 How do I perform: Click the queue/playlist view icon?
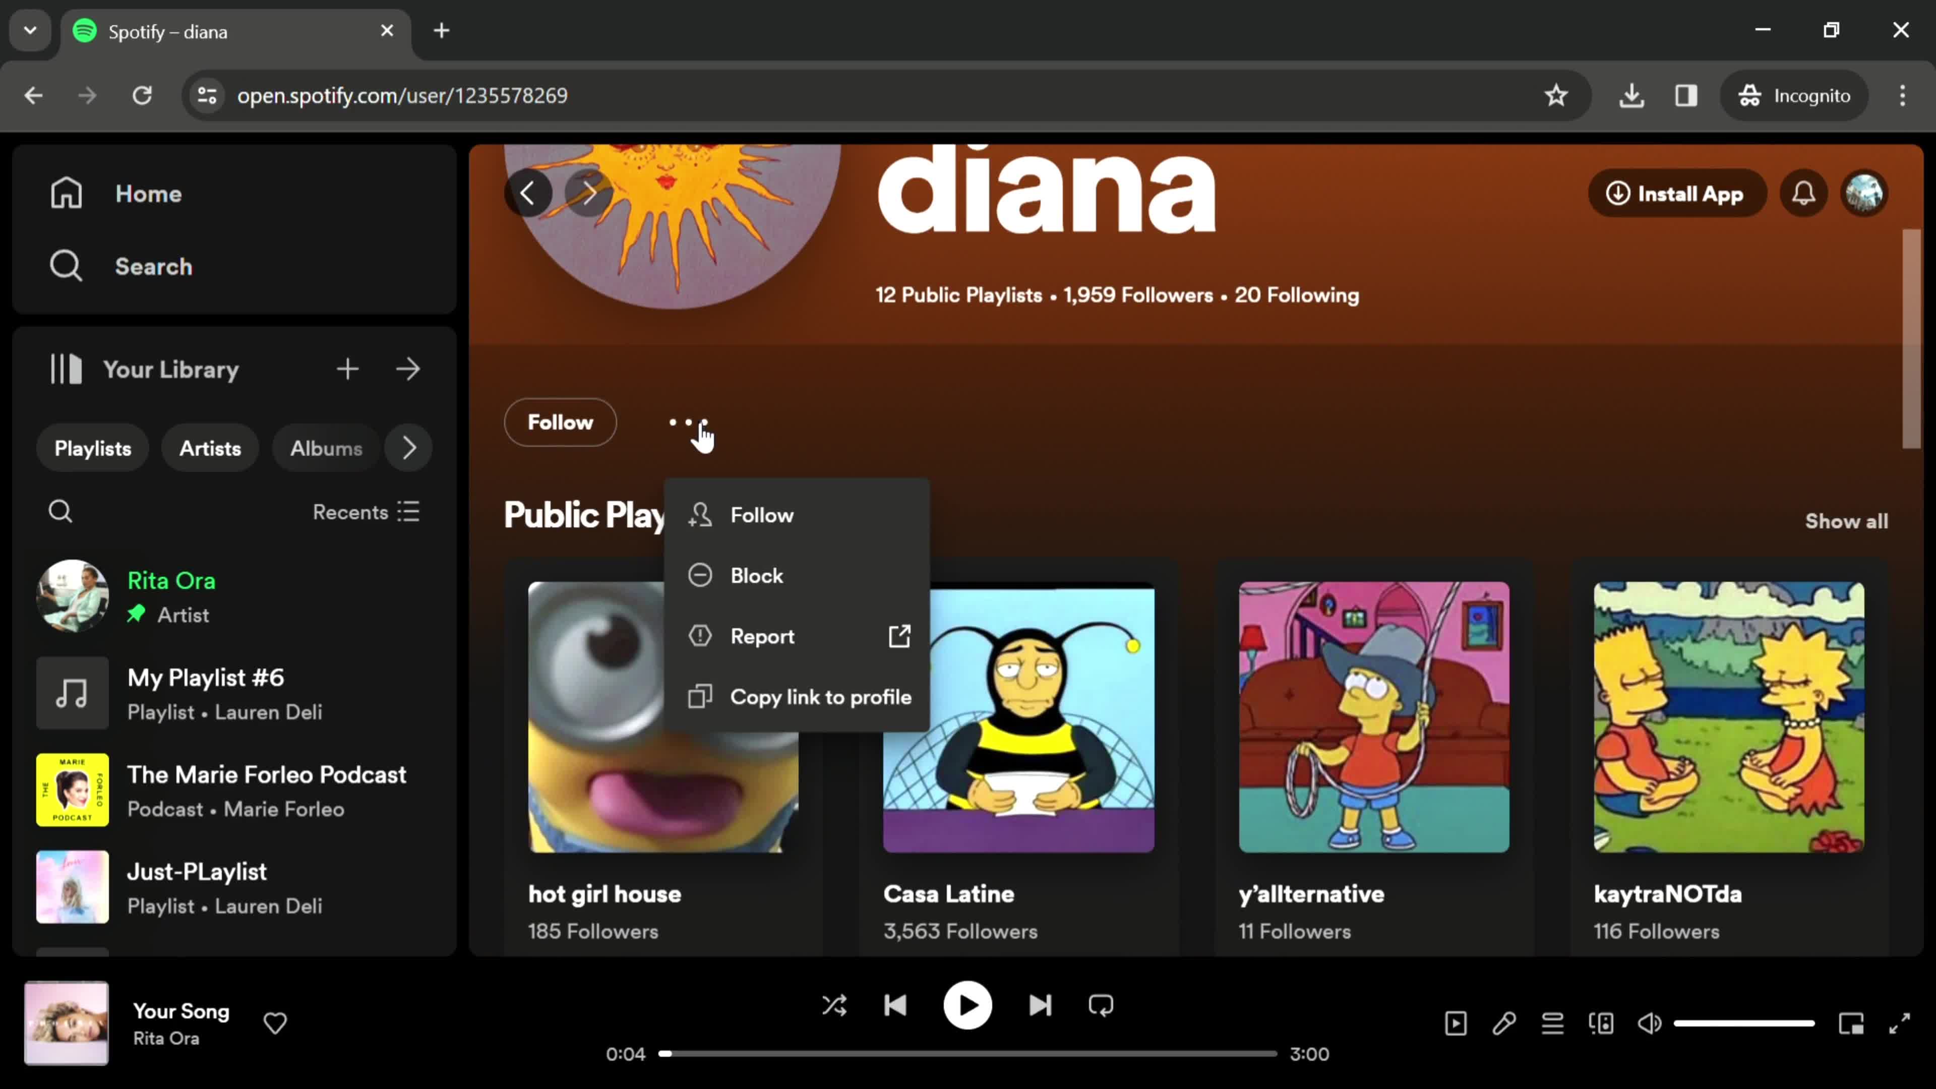1552,1024
